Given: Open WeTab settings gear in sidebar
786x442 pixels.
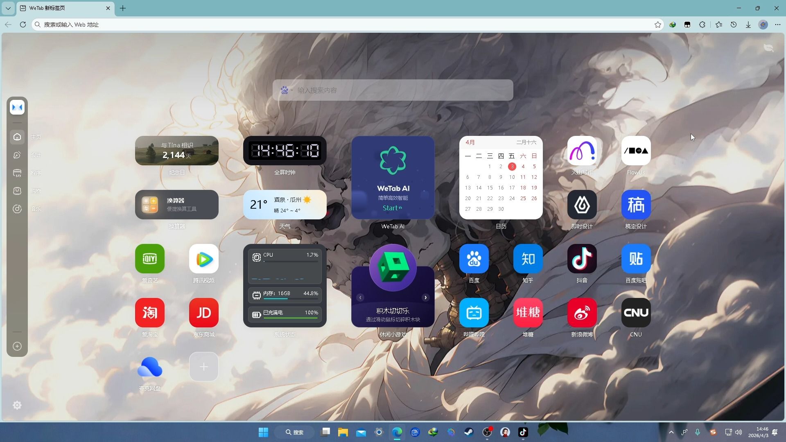Looking at the screenshot, I should pyautogui.click(x=17, y=405).
